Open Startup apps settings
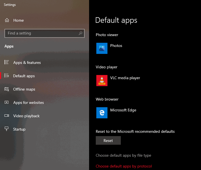This screenshot has height=170, width=201. (19, 129)
